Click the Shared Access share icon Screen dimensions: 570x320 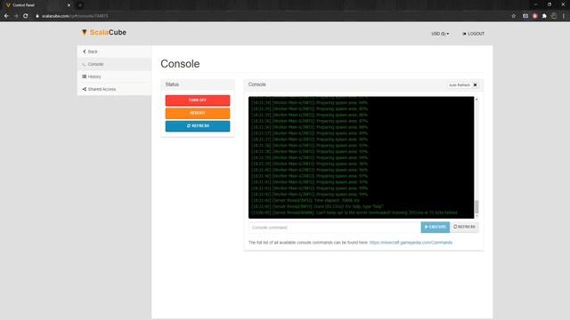coord(85,89)
